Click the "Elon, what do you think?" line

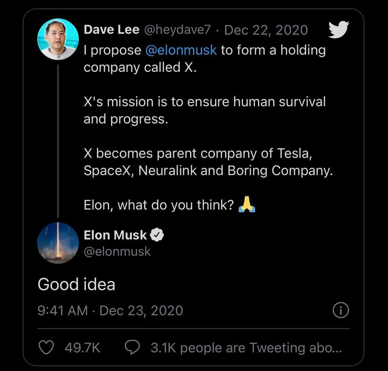click(158, 205)
